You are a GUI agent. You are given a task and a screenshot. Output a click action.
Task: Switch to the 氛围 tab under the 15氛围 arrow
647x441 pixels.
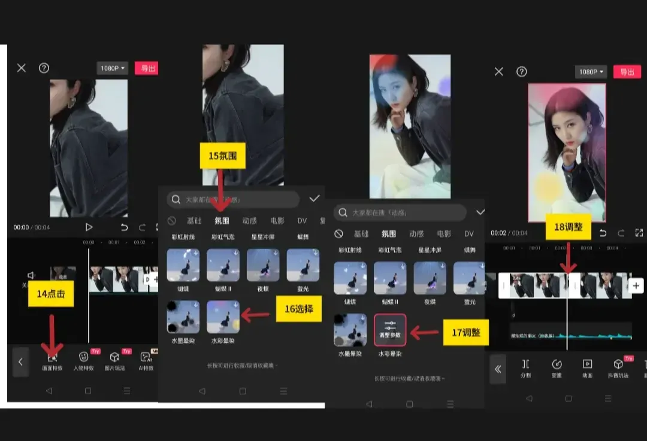tap(222, 221)
